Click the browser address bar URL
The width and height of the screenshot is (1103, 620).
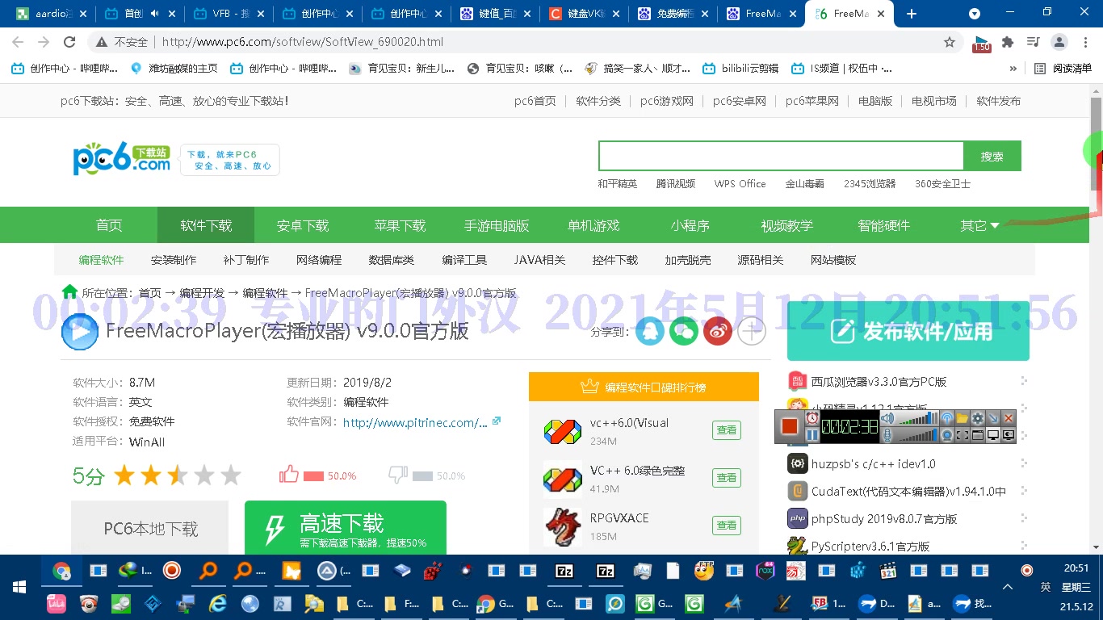[303, 42]
